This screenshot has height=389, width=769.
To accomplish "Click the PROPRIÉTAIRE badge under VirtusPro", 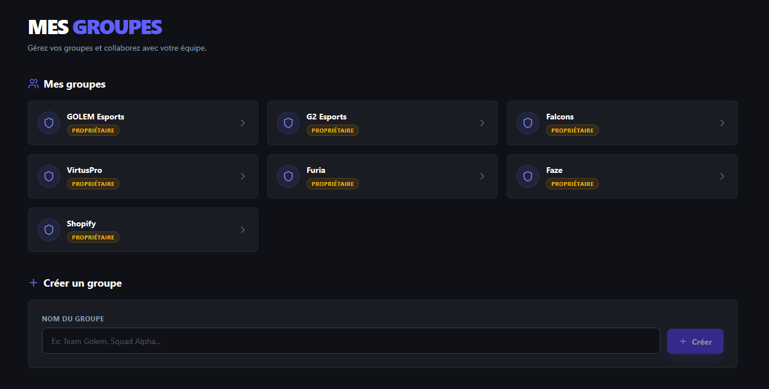I will pyautogui.click(x=93, y=183).
